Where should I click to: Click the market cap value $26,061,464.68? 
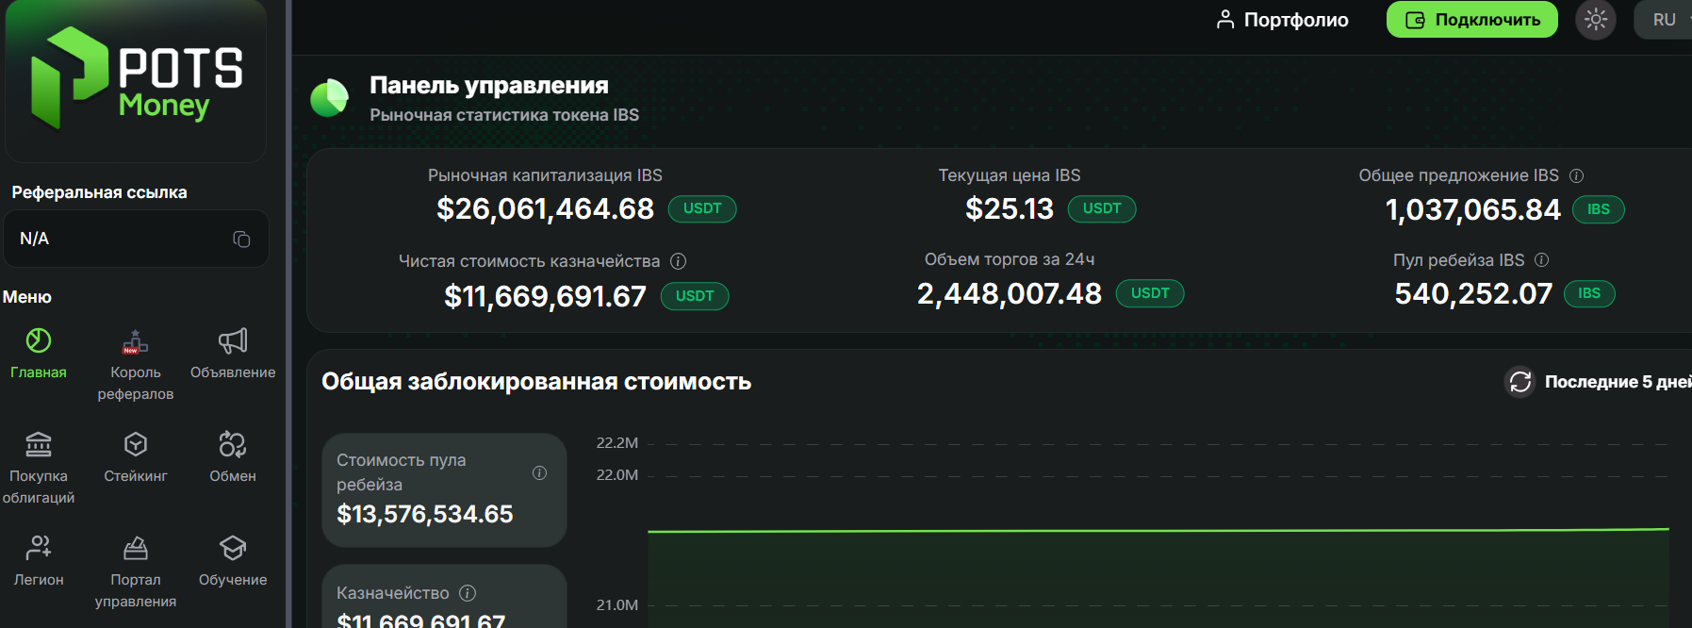pyautogui.click(x=545, y=208)
